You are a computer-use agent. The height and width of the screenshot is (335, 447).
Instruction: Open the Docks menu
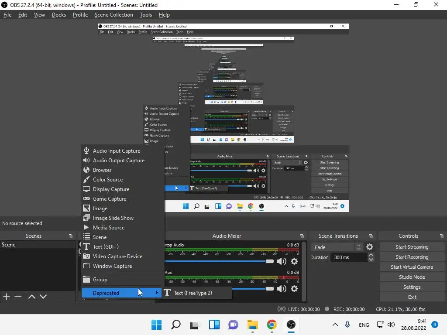coord(59,15)
